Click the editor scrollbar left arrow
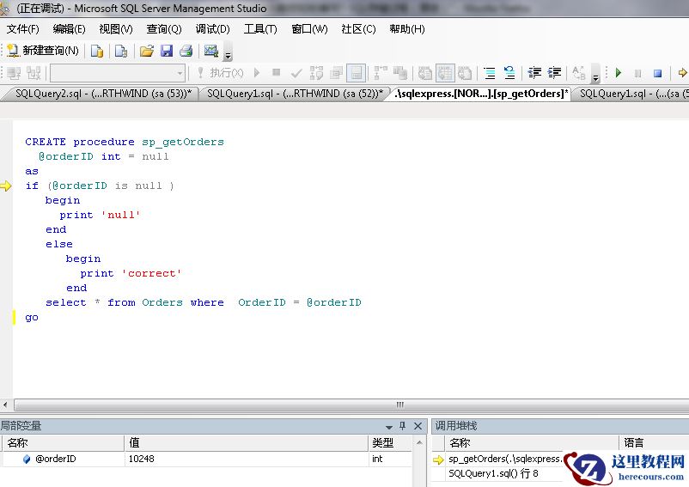Image resolution: width=689 pixels, height=487 pixels. [5, 405]
